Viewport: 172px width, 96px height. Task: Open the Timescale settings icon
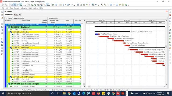[x=60, y=5]
